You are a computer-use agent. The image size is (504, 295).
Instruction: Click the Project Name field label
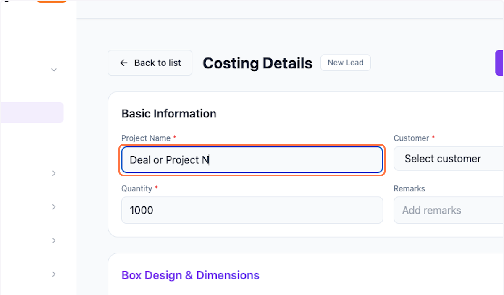146,138
